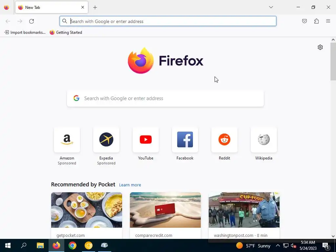Open Firefox View pinned tab icon
The image size is (336, 252).
(x=7, y=8)
